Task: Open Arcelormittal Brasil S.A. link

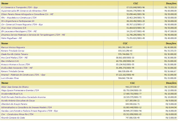Action: (x=12, y=94)
